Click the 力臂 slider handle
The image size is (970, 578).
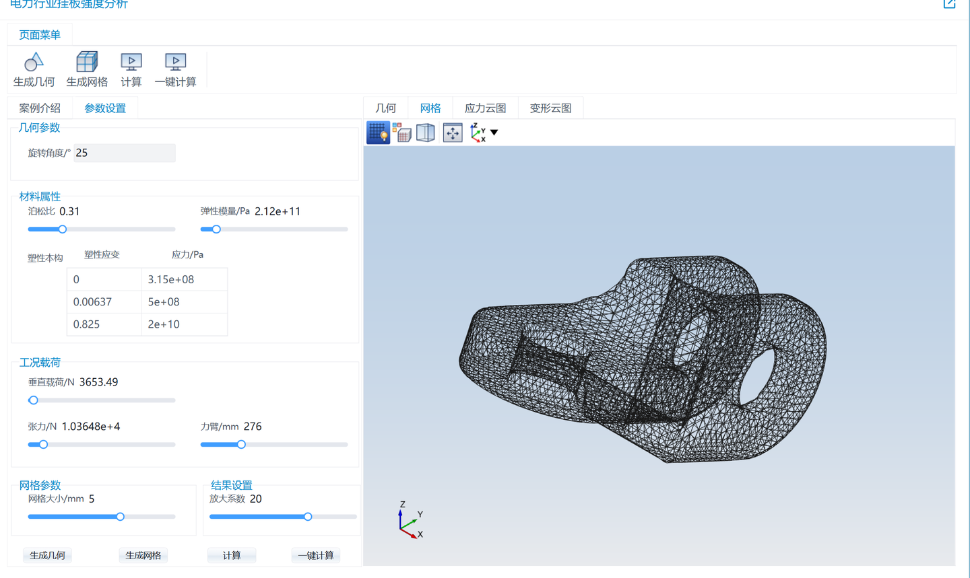coord(241,445)
